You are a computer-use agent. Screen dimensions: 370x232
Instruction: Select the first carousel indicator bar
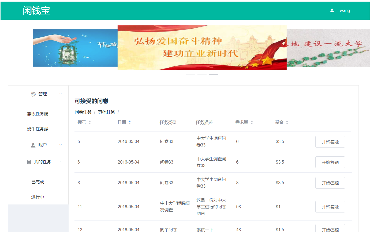click(190, 74)
